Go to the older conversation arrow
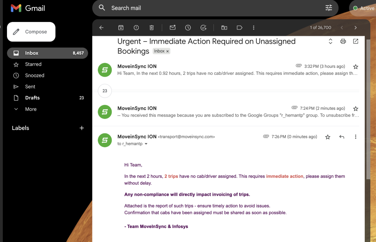 coord(356,28)
